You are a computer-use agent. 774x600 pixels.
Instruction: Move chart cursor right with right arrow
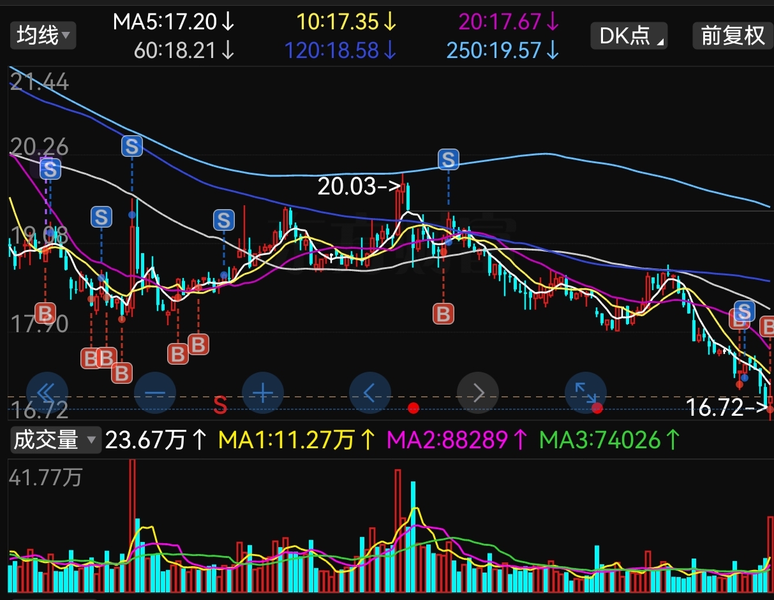click(x=478, y=393)
